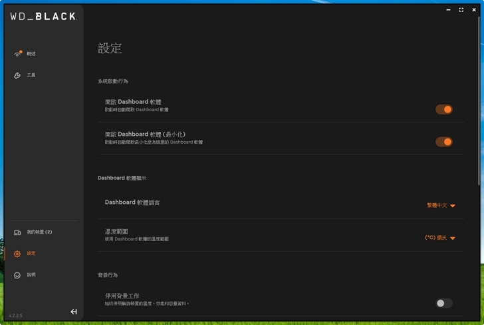Open the 說明 help smiley icon

pyautogui.click(x=17, y=275)
